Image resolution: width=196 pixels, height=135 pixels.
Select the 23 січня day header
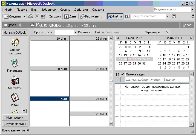point(89,69)
